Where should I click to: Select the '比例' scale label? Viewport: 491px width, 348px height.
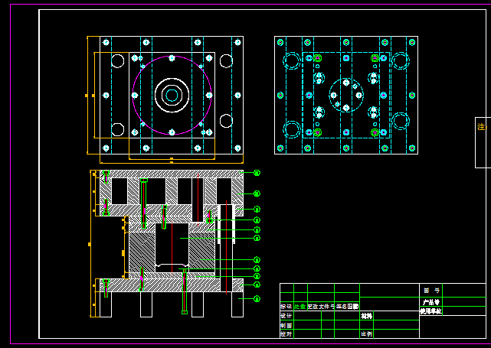coord(366,334)
